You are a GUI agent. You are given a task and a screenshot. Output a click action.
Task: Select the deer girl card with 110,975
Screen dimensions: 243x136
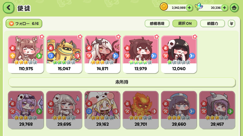[26, 54]
